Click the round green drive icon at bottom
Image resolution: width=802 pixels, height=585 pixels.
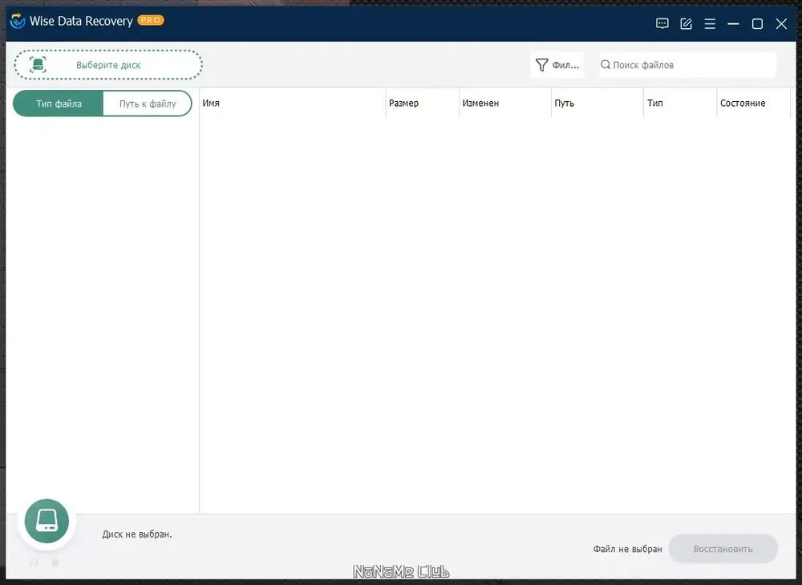pos(47,521)
